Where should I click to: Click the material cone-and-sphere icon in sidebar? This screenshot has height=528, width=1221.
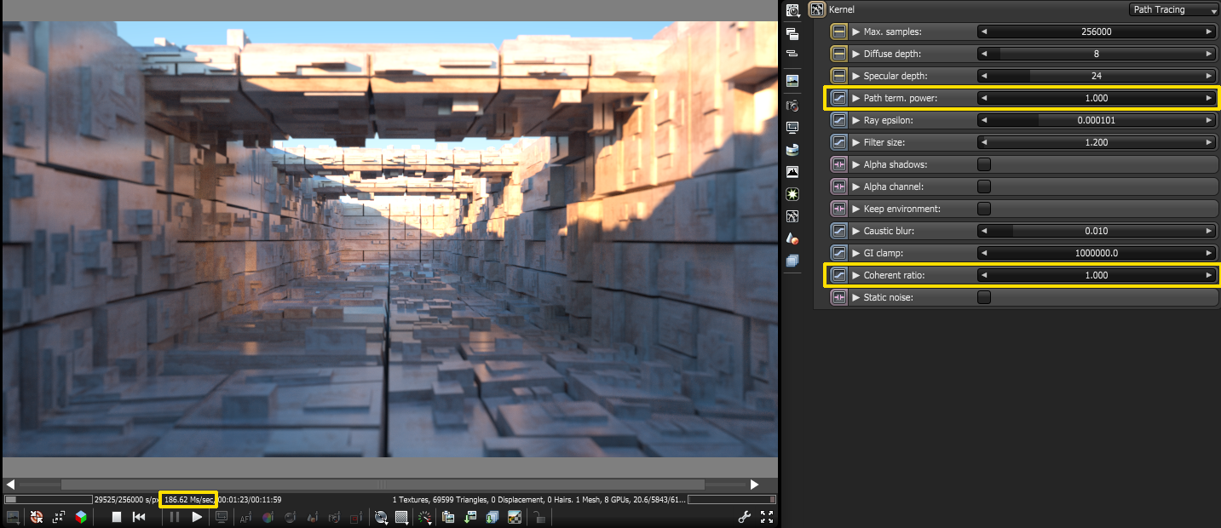point(792,238)
